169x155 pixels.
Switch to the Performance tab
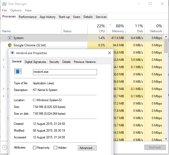(x=28, y=17)
